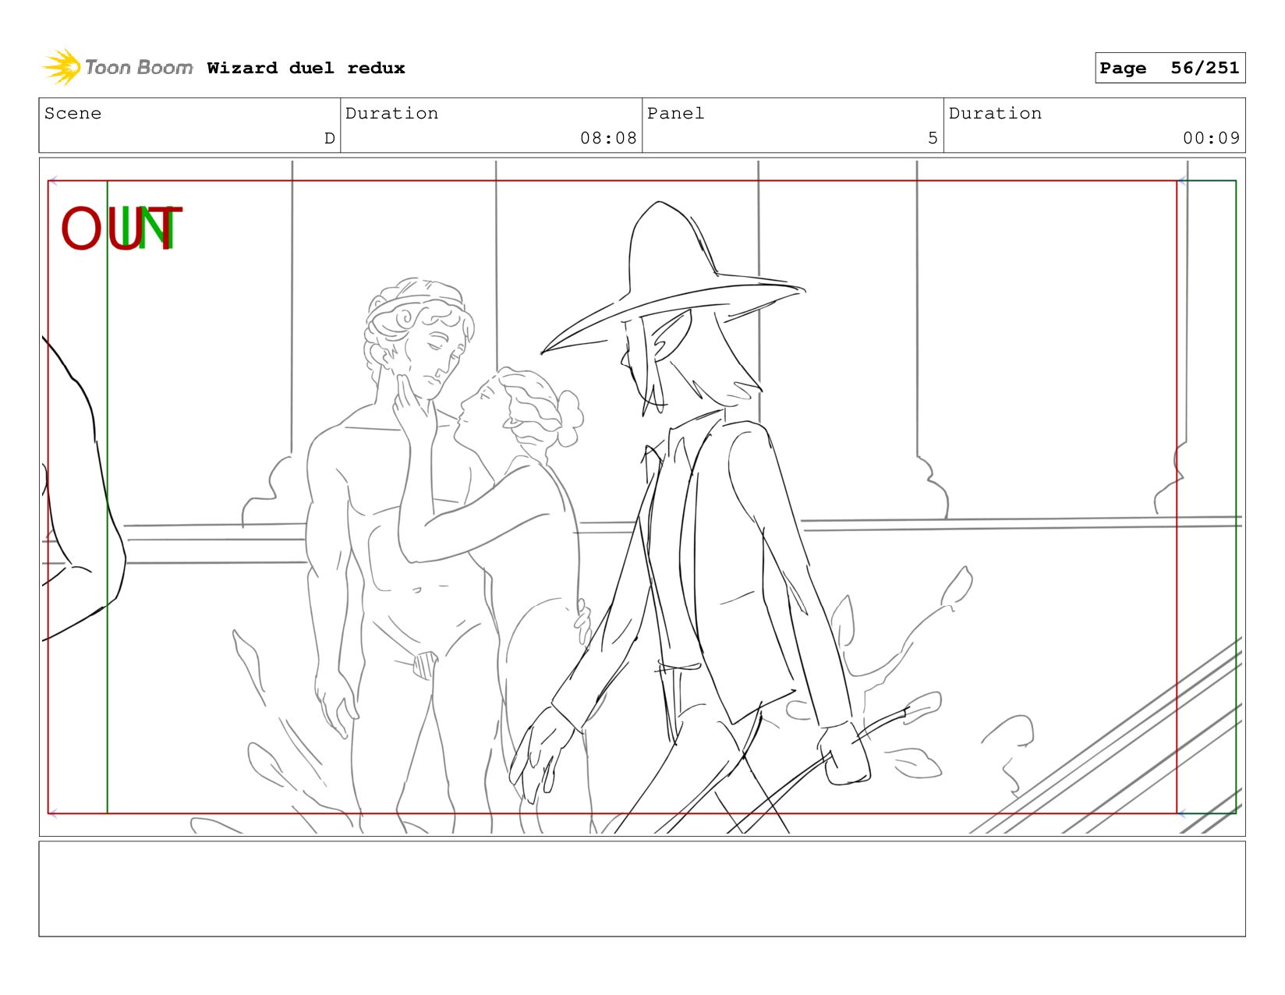The image size is (1285, 995).
Task: Select the scene value 'D'
Action: point(329,138)
